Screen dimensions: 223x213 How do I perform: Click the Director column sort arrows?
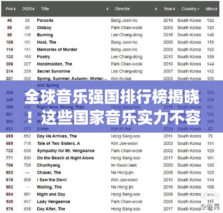click(x=156, y=9)
